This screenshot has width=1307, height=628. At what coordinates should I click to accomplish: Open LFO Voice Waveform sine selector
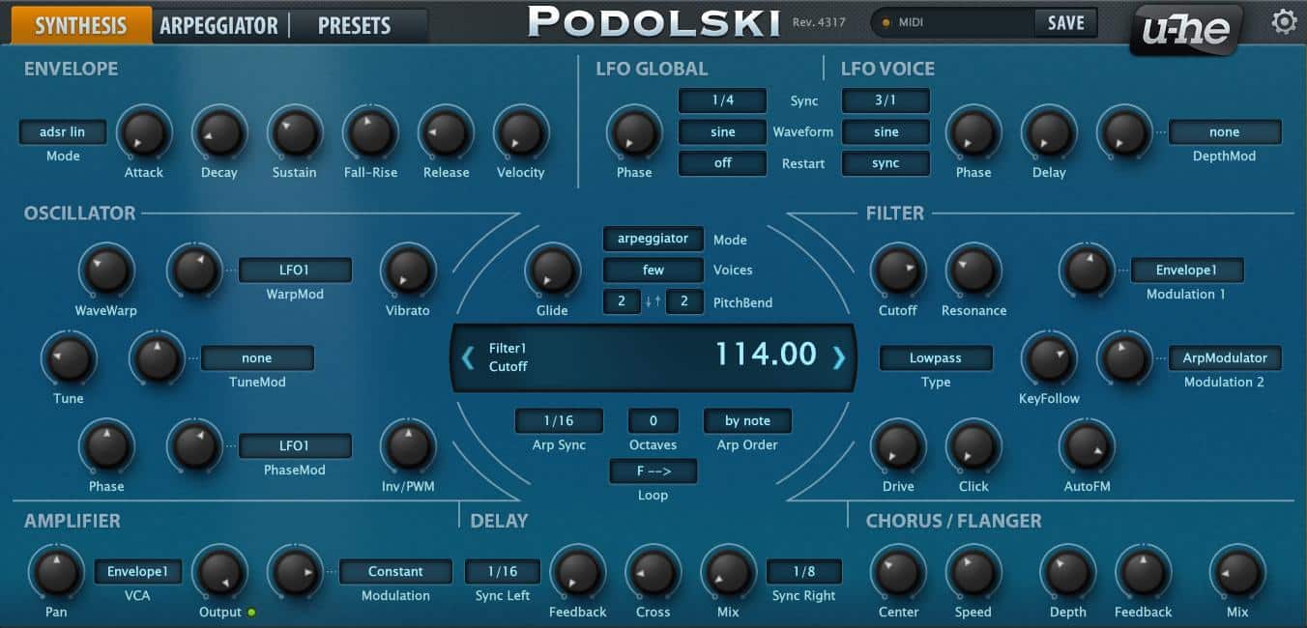click(x=886, y=132)
